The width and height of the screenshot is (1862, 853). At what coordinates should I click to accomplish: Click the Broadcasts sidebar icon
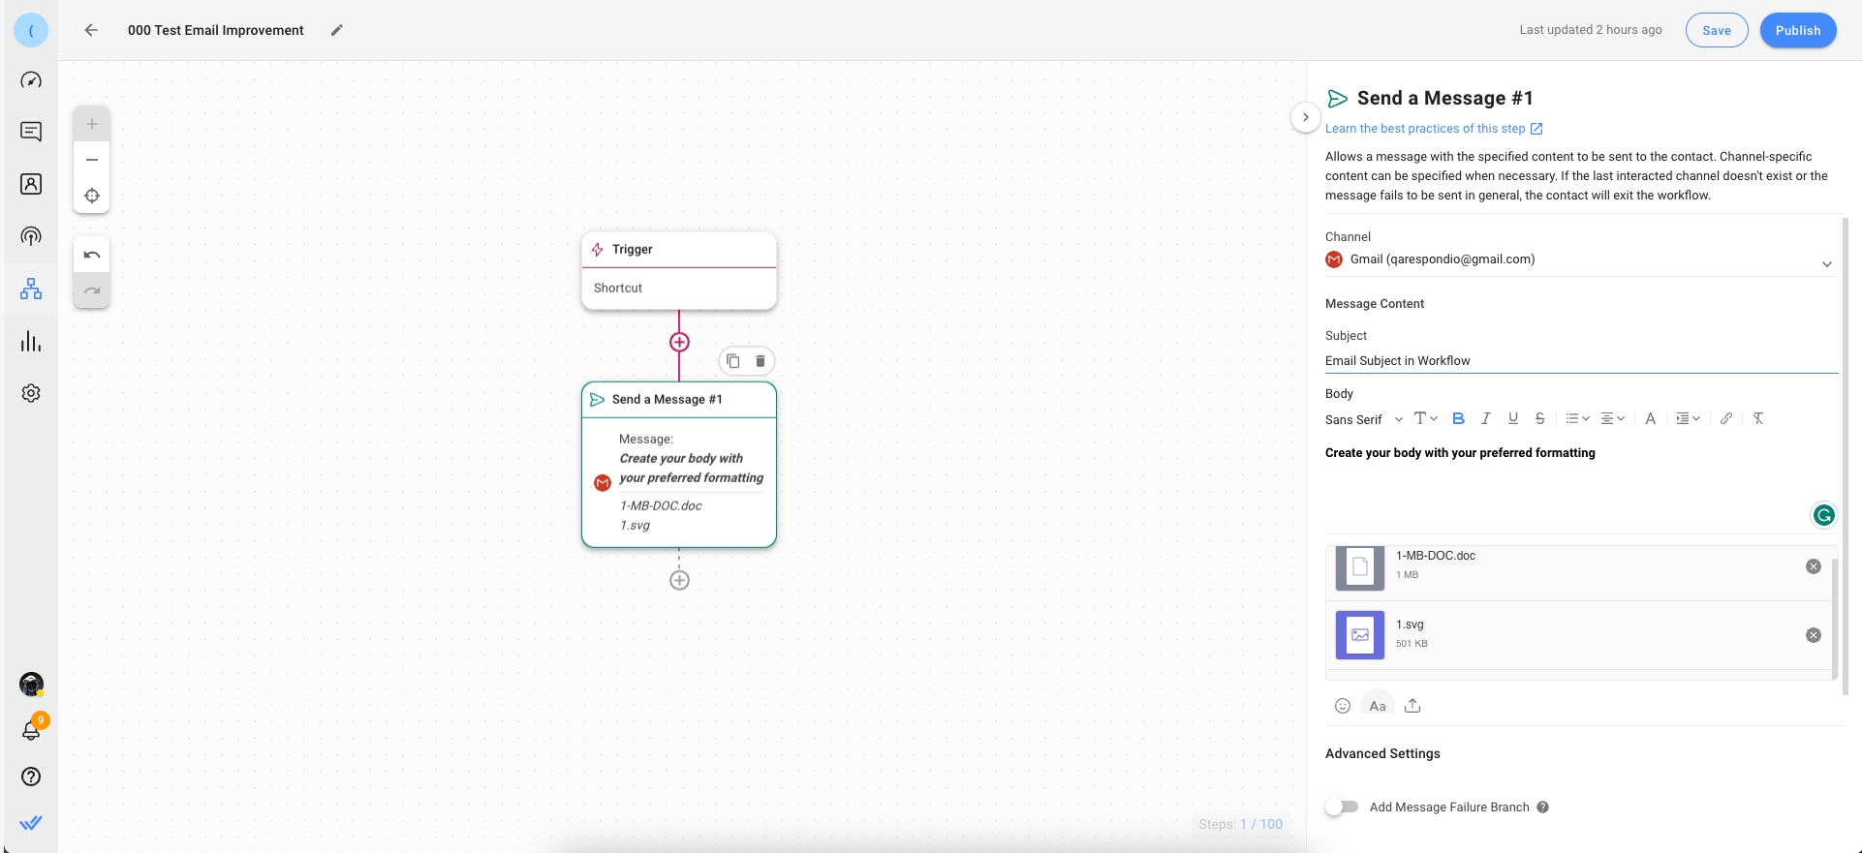31,236
